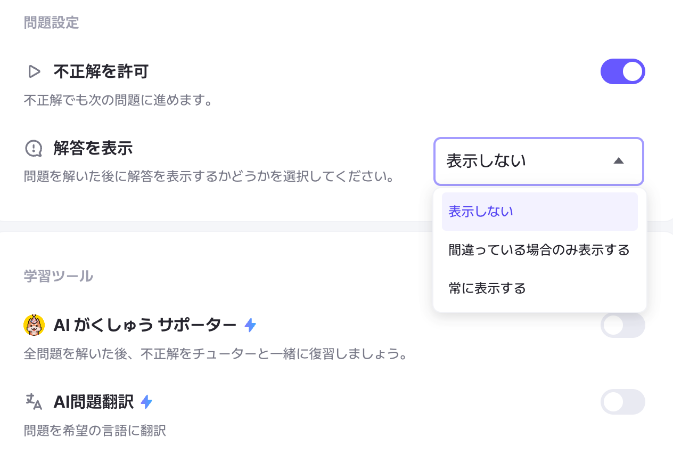Disable the 不正解を許可 toggle
Viewport: 673px width, 453px height.
coord(623,71)
